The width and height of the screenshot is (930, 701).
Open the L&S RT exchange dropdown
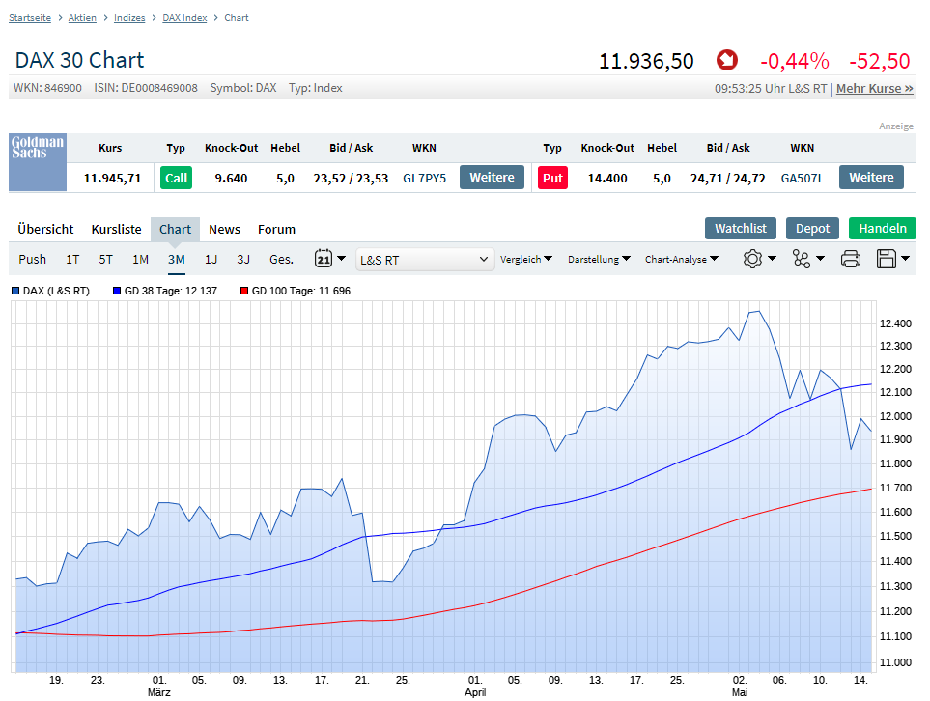(x=425, y=259)
